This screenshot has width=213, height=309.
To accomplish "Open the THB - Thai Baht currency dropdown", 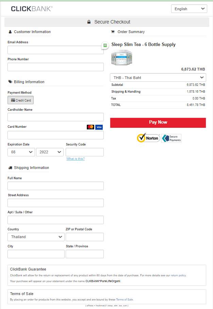I will tap(158, 78).
